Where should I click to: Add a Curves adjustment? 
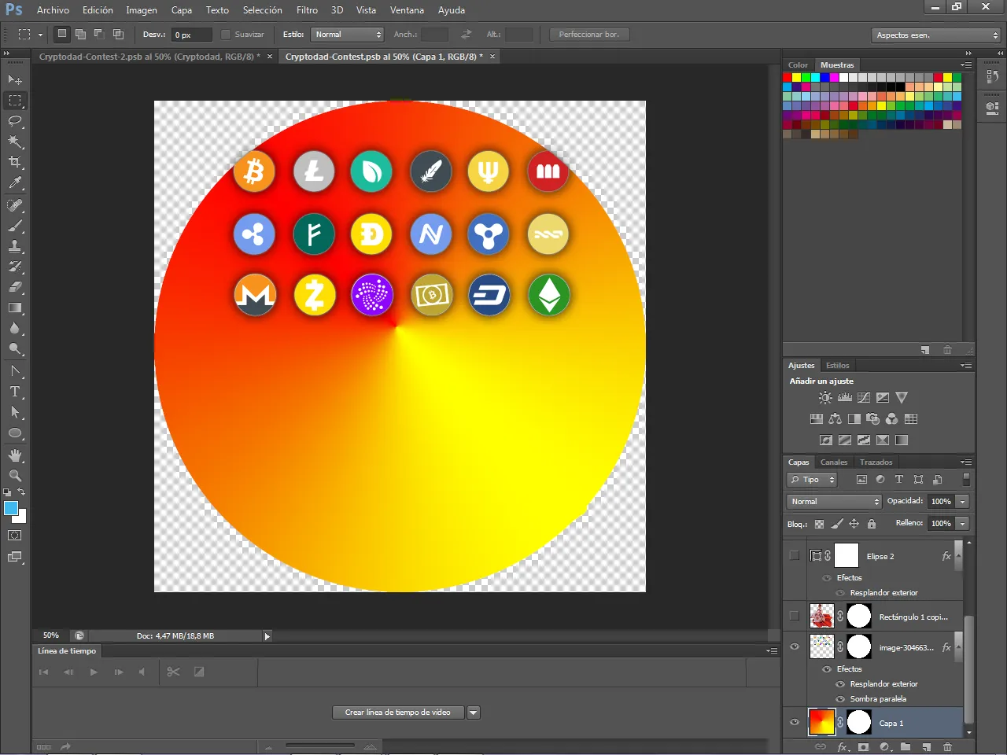[x=864, y=398]
